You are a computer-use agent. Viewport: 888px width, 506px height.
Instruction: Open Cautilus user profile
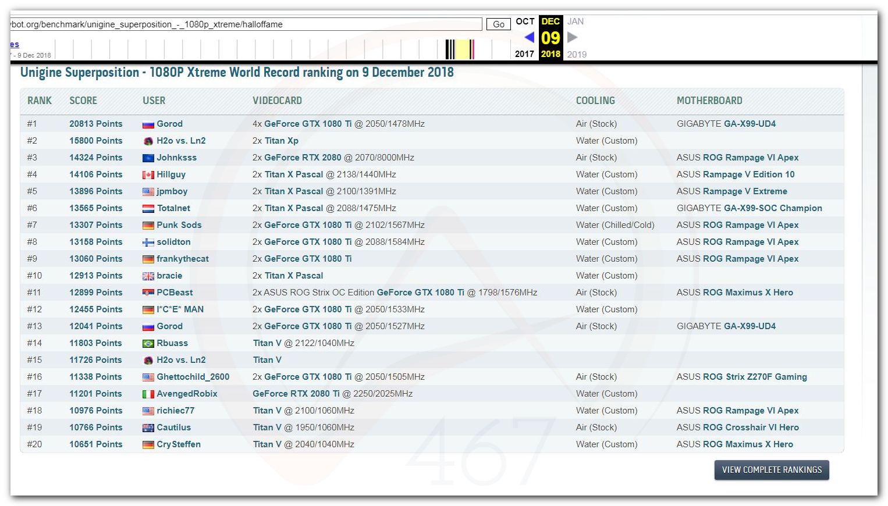click(x=174, y=427)
